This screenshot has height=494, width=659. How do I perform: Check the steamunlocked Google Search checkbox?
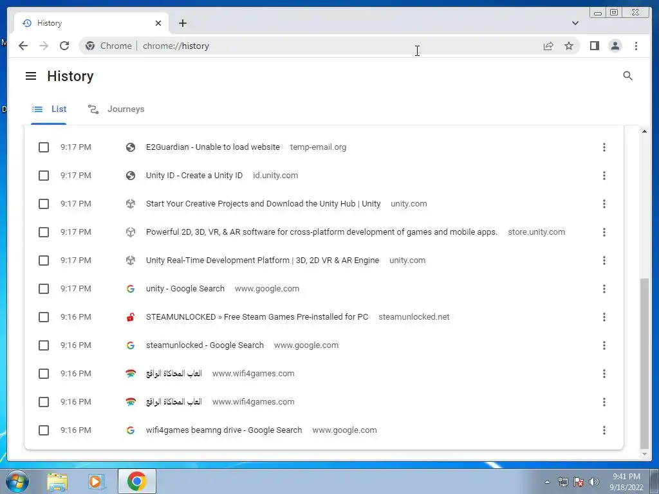pos(44,345)
